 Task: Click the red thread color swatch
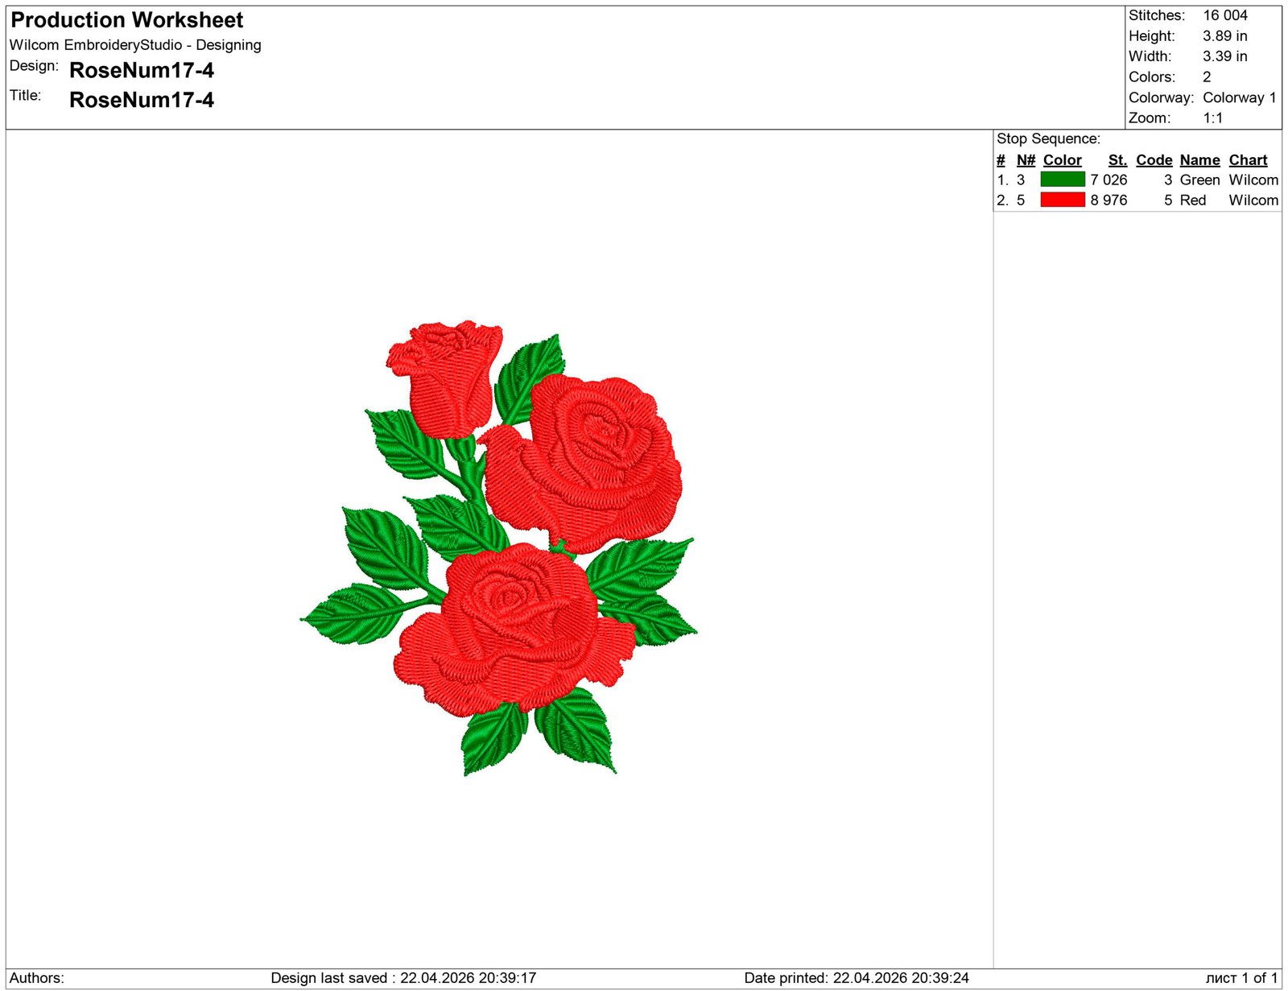click(x=1062, y=200)
